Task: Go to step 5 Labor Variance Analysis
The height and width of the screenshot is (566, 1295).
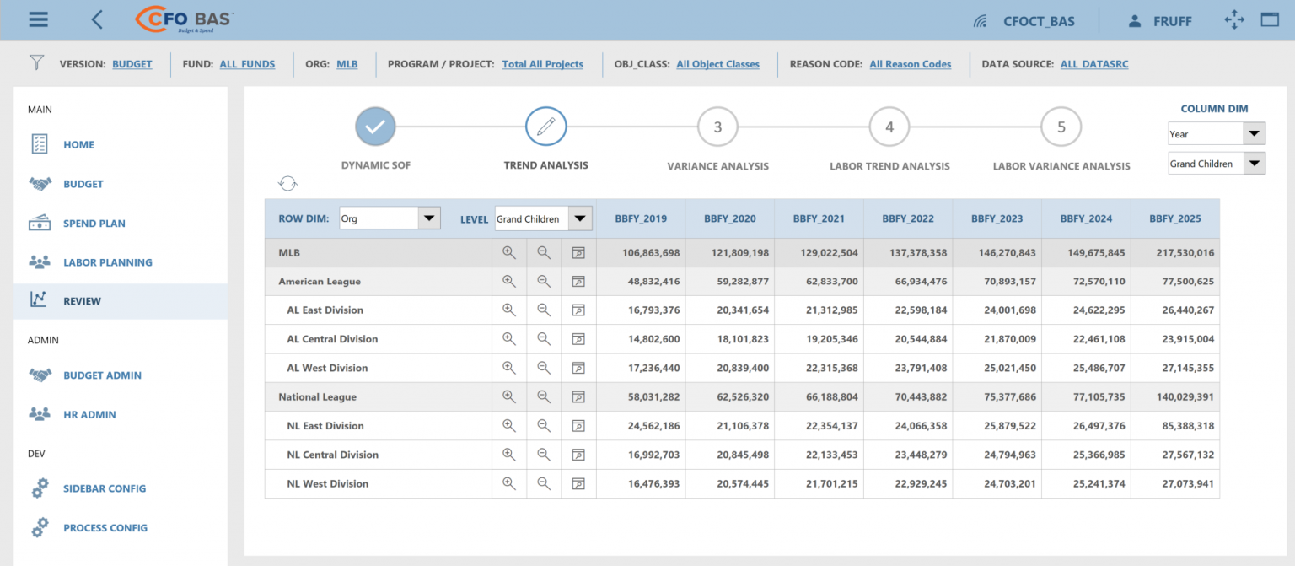Action: point(1061,127)
